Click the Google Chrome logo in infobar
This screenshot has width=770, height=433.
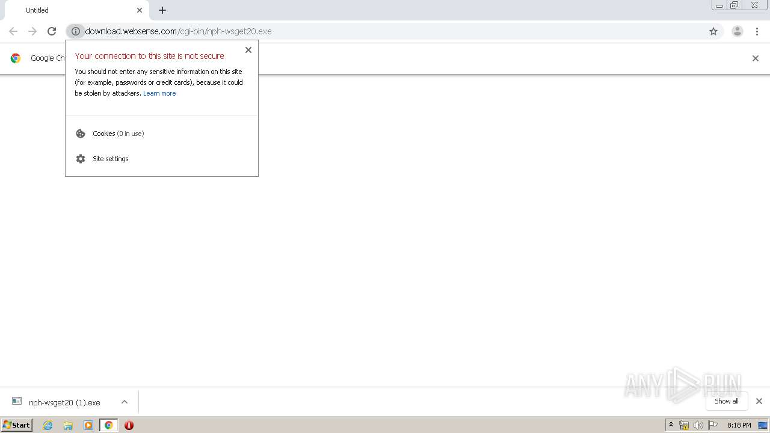pos(16,58)
